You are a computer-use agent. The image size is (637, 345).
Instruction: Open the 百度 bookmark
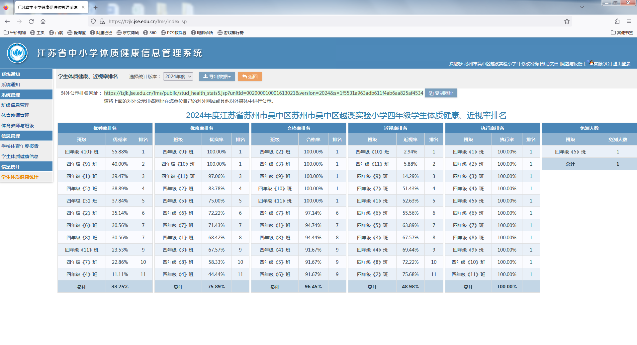click(56, 32)
